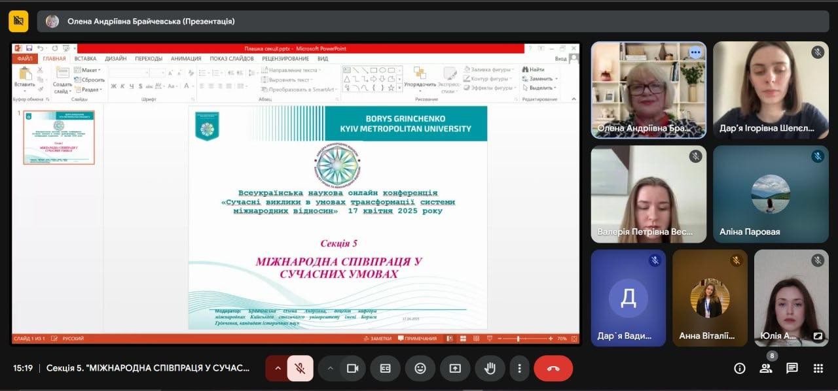
Task: Click the three-dot more options button
Action: 520,368
